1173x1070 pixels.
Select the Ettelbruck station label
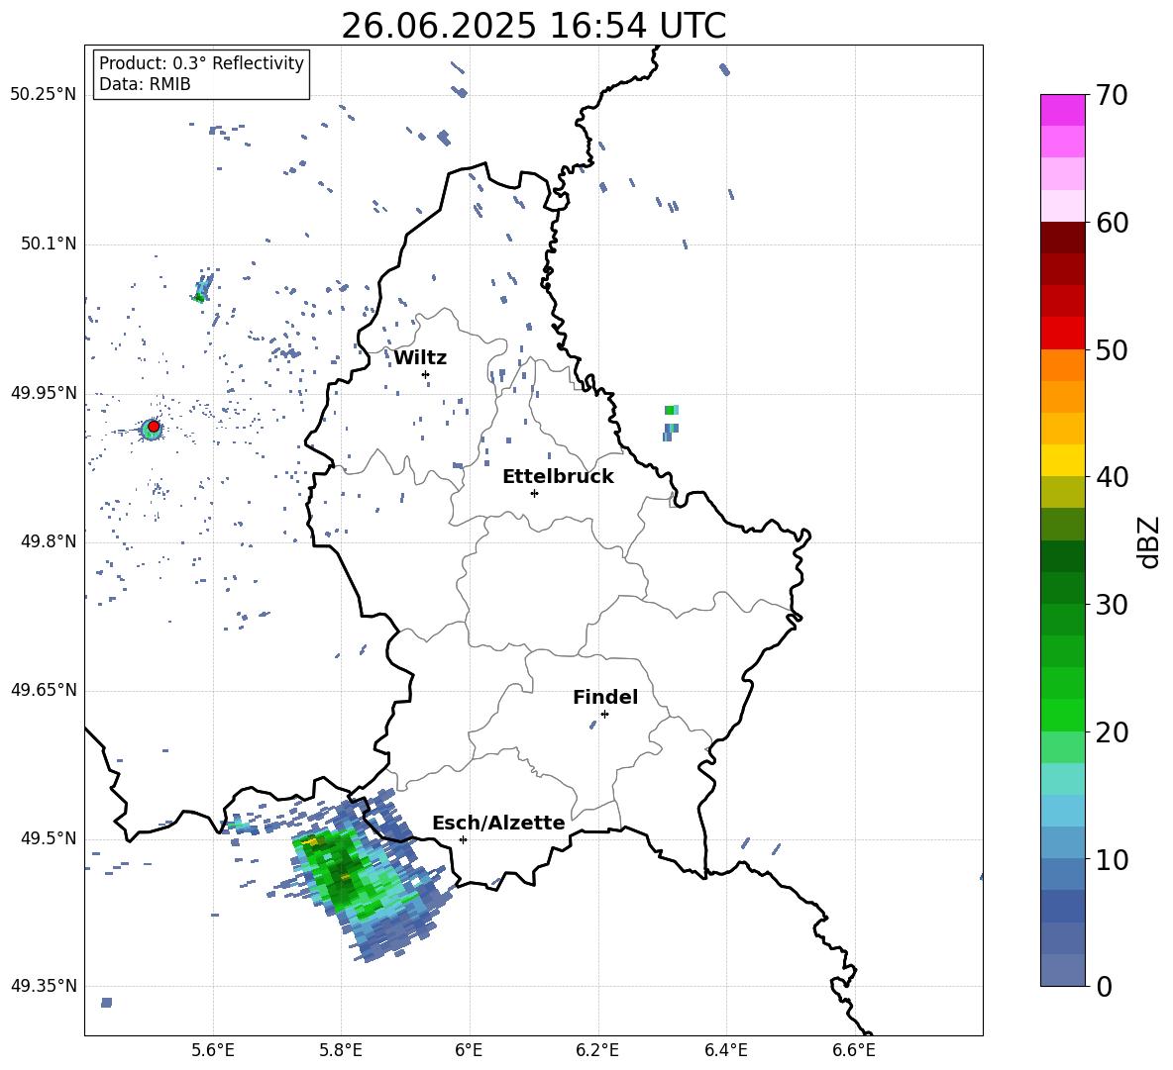click(558, 477)
